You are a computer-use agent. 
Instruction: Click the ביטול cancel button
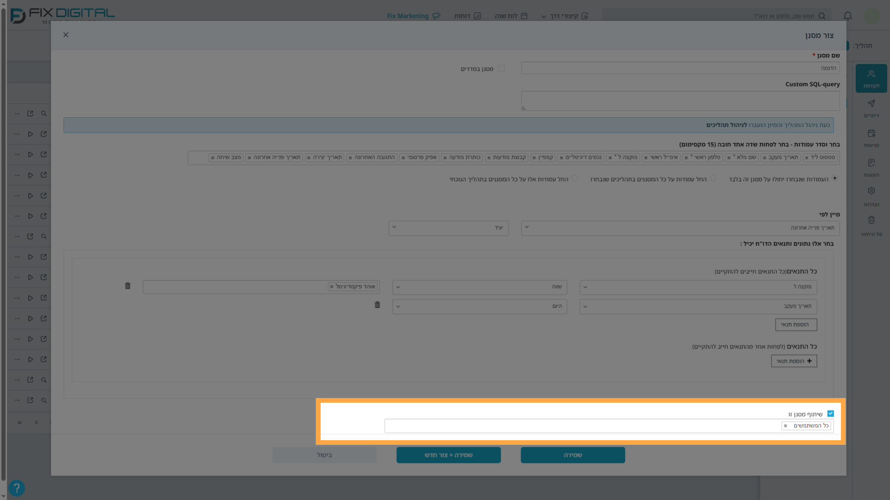pyautogui.click(x=324, y=455)
